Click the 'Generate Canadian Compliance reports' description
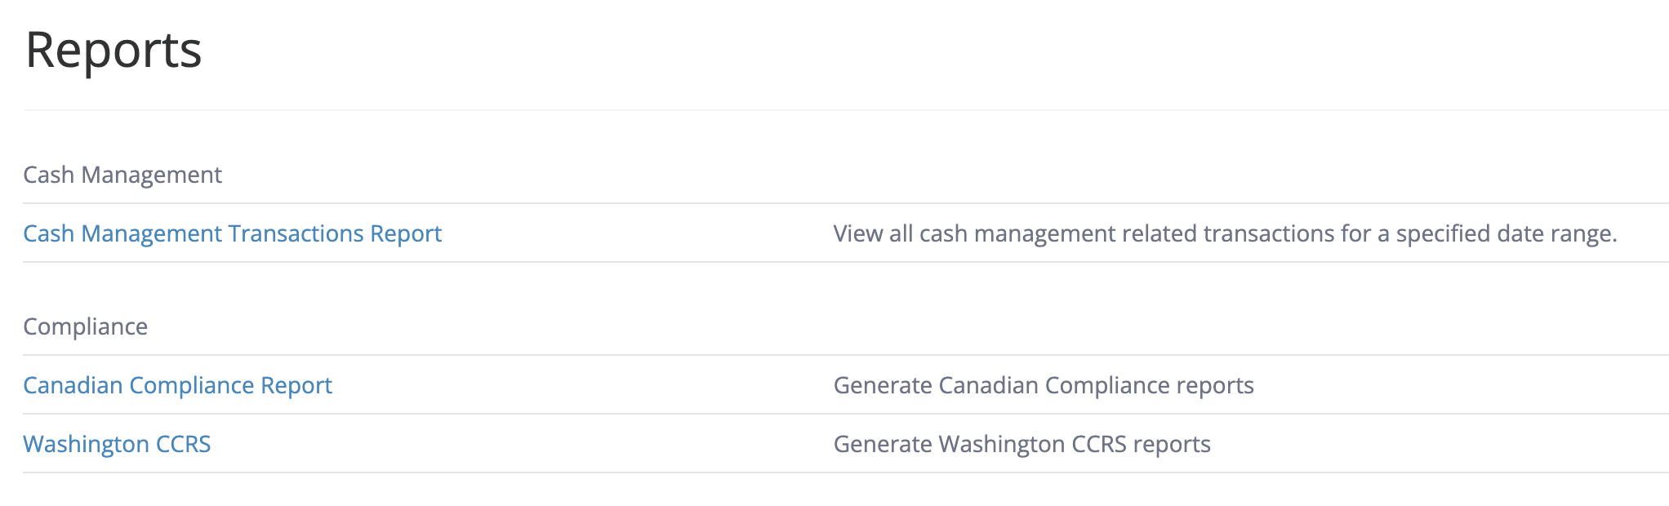1669x506 pixels. tap(1043, 385)
